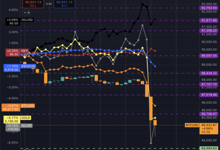The height and width of the screenshot is (150, 220).
Task: Expand the collapsed legend showing 9
Action: pos(27,12)
